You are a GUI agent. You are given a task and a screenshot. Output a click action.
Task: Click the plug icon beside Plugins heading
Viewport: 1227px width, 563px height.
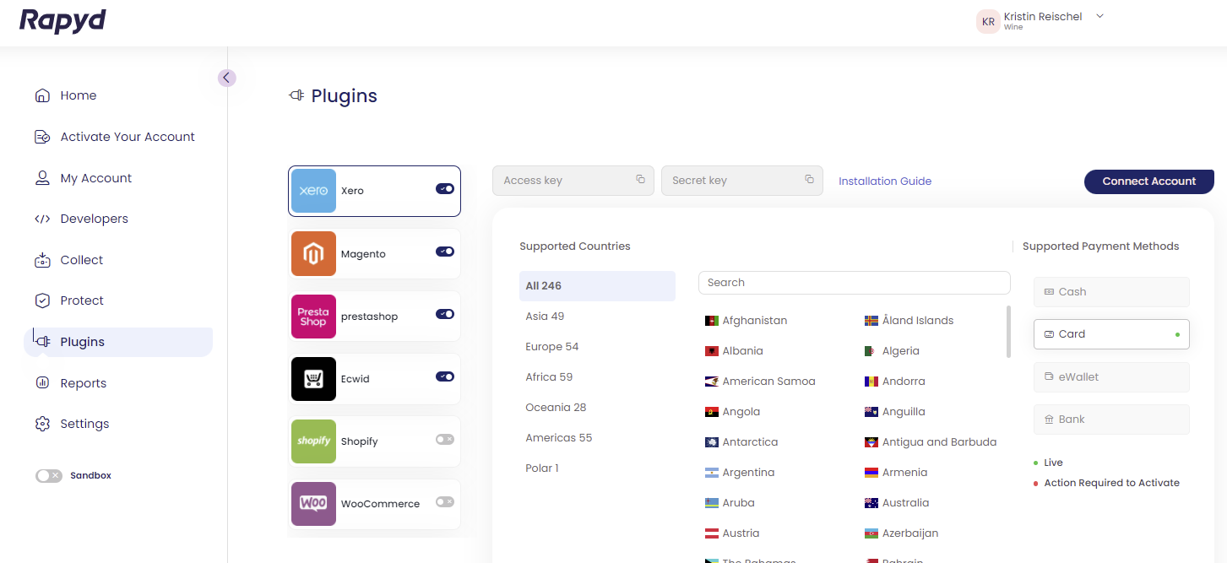tap(296, 96)
